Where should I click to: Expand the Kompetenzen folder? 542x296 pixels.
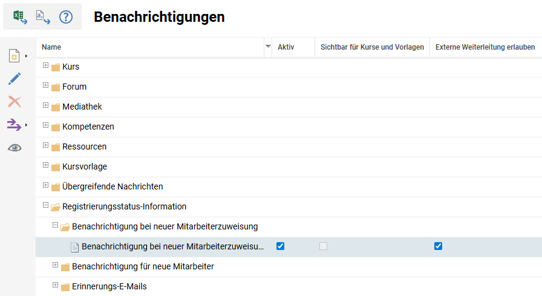pos(45,125)
